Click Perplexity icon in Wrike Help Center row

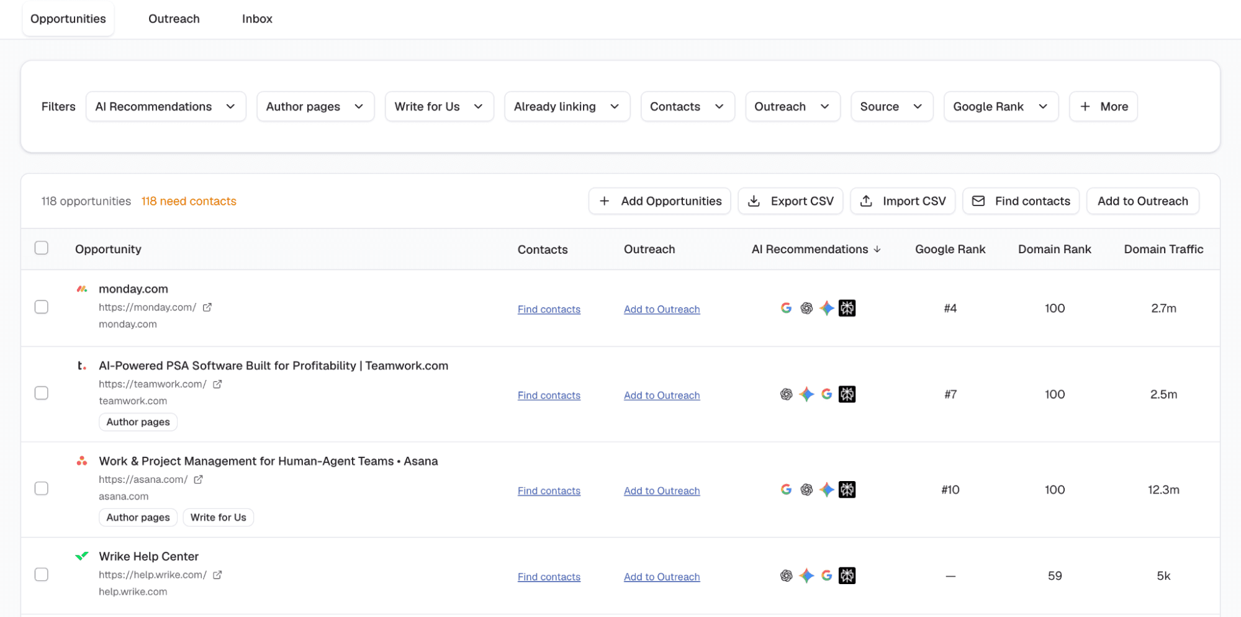(847, 576)
